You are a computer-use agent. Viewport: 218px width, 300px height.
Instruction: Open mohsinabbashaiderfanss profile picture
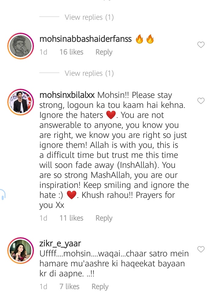(x=21, y=46)
